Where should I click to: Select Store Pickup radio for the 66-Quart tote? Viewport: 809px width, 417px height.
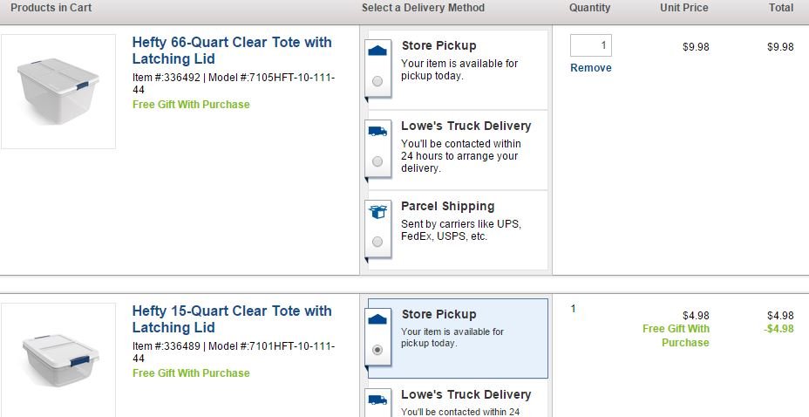click(x=377, y=81)
